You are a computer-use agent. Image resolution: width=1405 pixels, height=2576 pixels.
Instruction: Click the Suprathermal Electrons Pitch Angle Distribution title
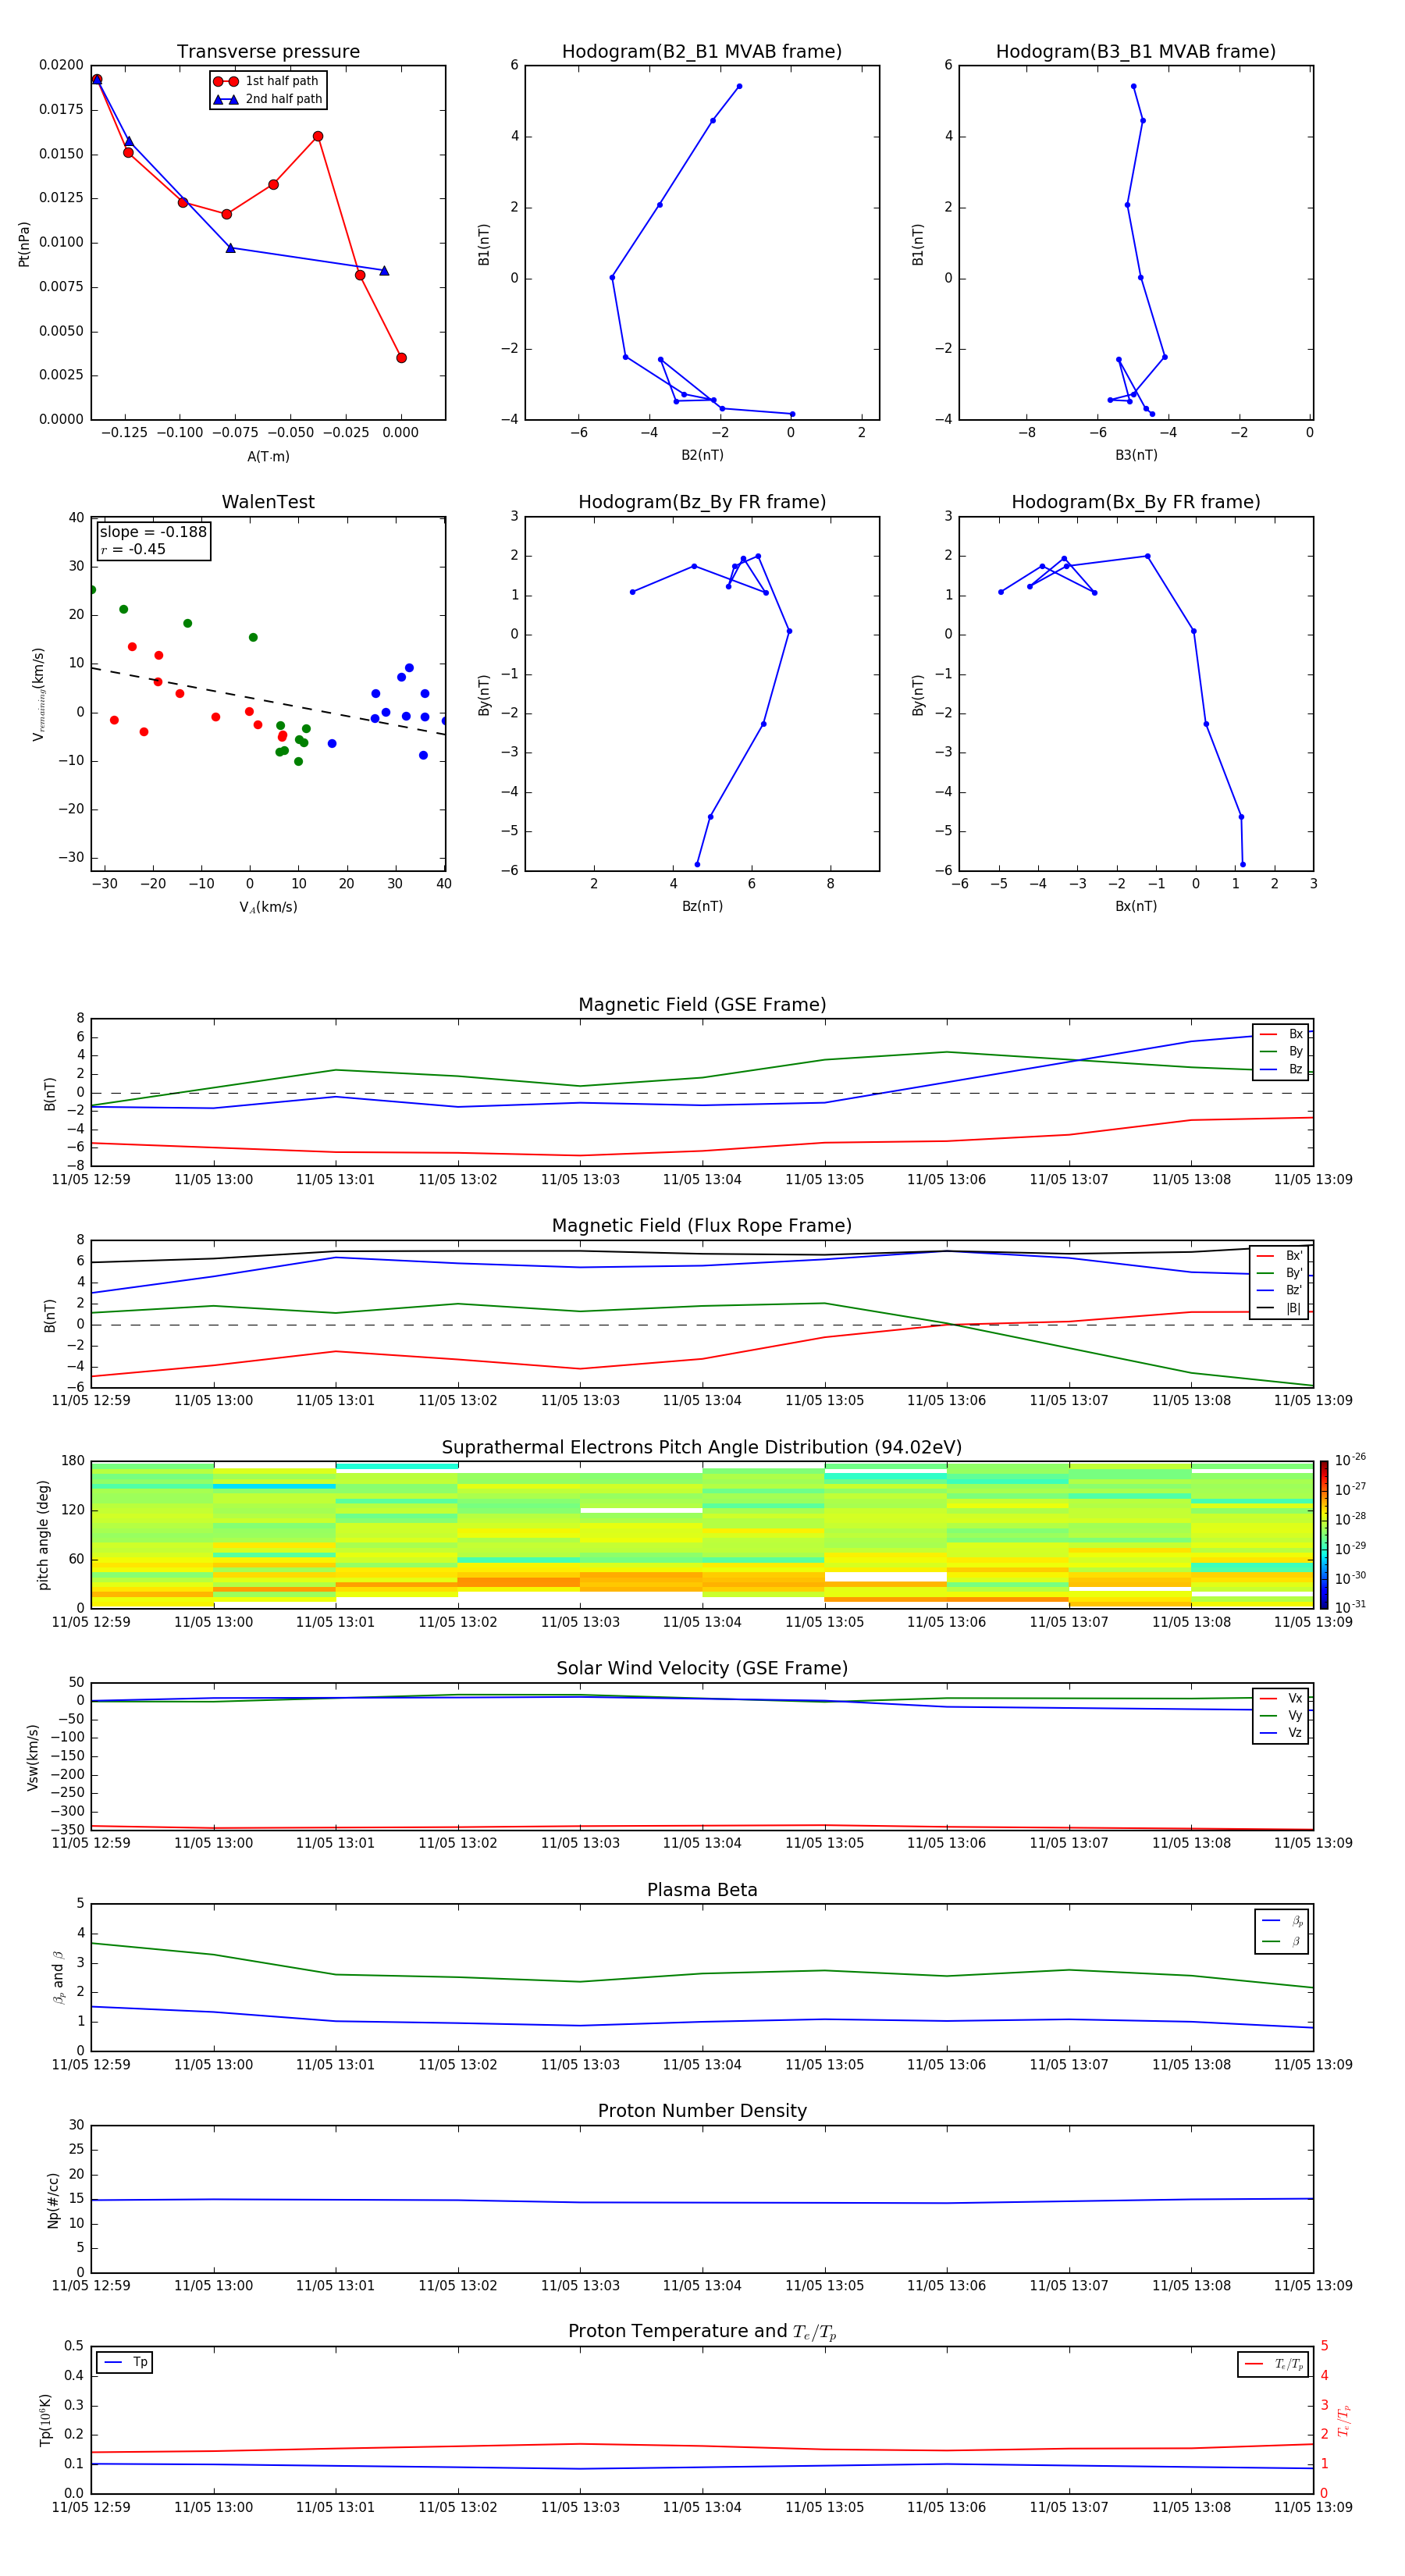click(x=702, y=1448)
